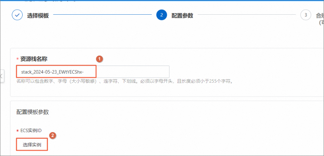Click the 资源栈名称 field label

tap(34, 59)
